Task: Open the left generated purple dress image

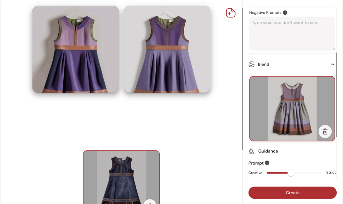Action: point(76,49)
